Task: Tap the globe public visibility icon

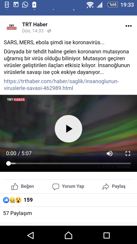Action: [x=49, y=31]
